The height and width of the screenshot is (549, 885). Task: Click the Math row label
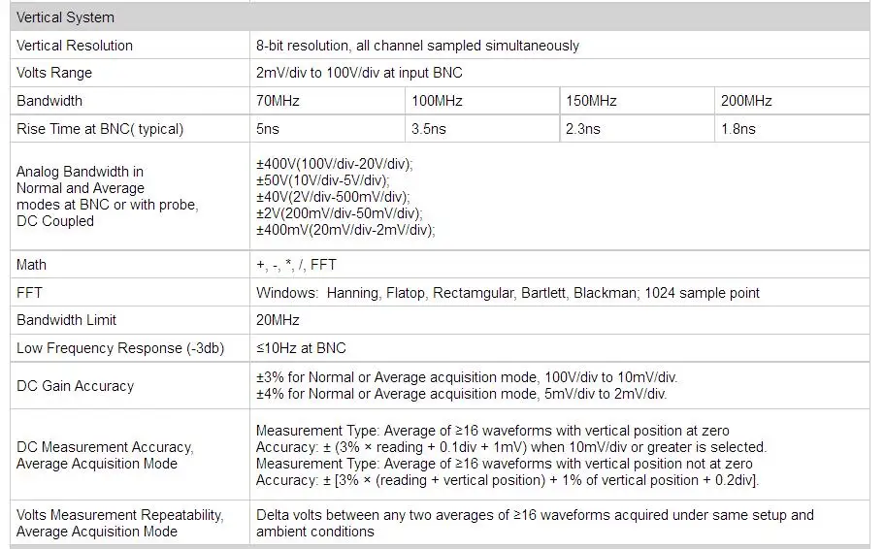coord(32,265)
